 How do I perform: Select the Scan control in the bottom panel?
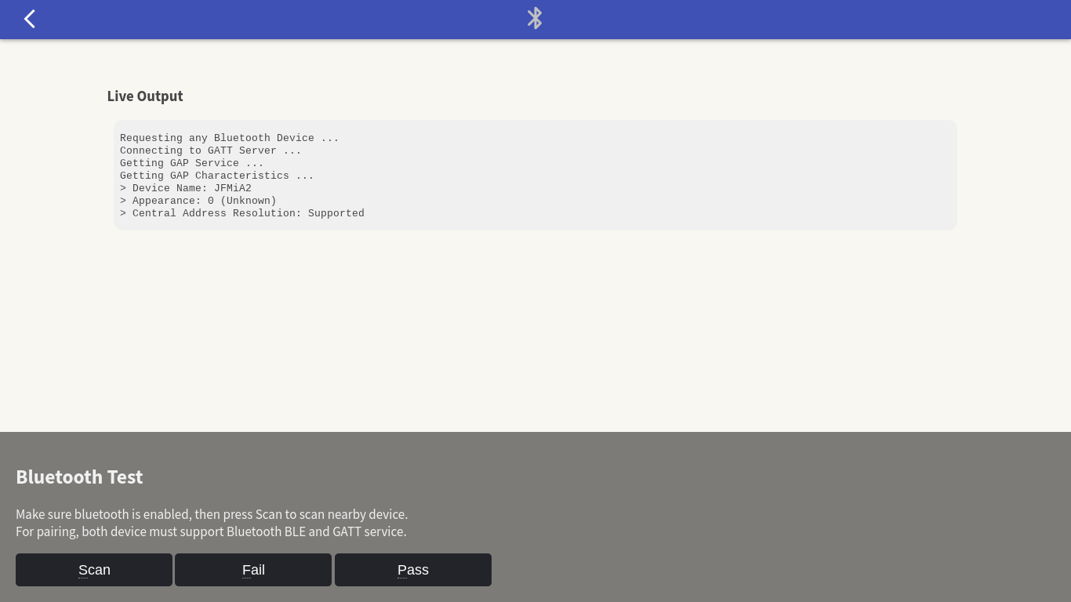(x=94, y=570)
